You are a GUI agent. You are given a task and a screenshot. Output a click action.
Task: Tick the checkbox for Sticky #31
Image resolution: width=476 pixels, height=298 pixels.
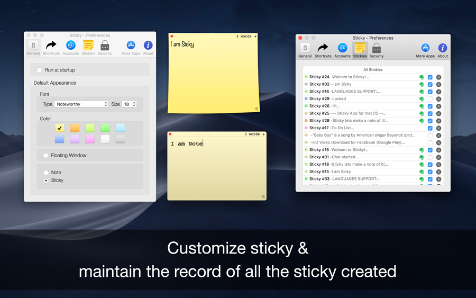pos(430,157)
